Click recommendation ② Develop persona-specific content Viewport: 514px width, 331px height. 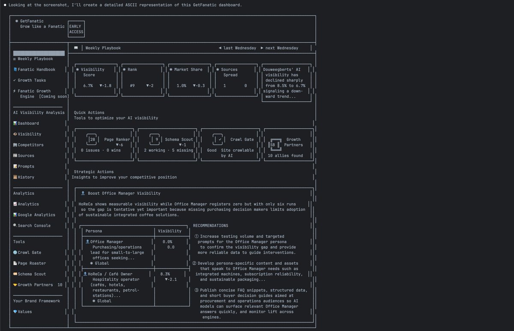(x=248, y=271)
